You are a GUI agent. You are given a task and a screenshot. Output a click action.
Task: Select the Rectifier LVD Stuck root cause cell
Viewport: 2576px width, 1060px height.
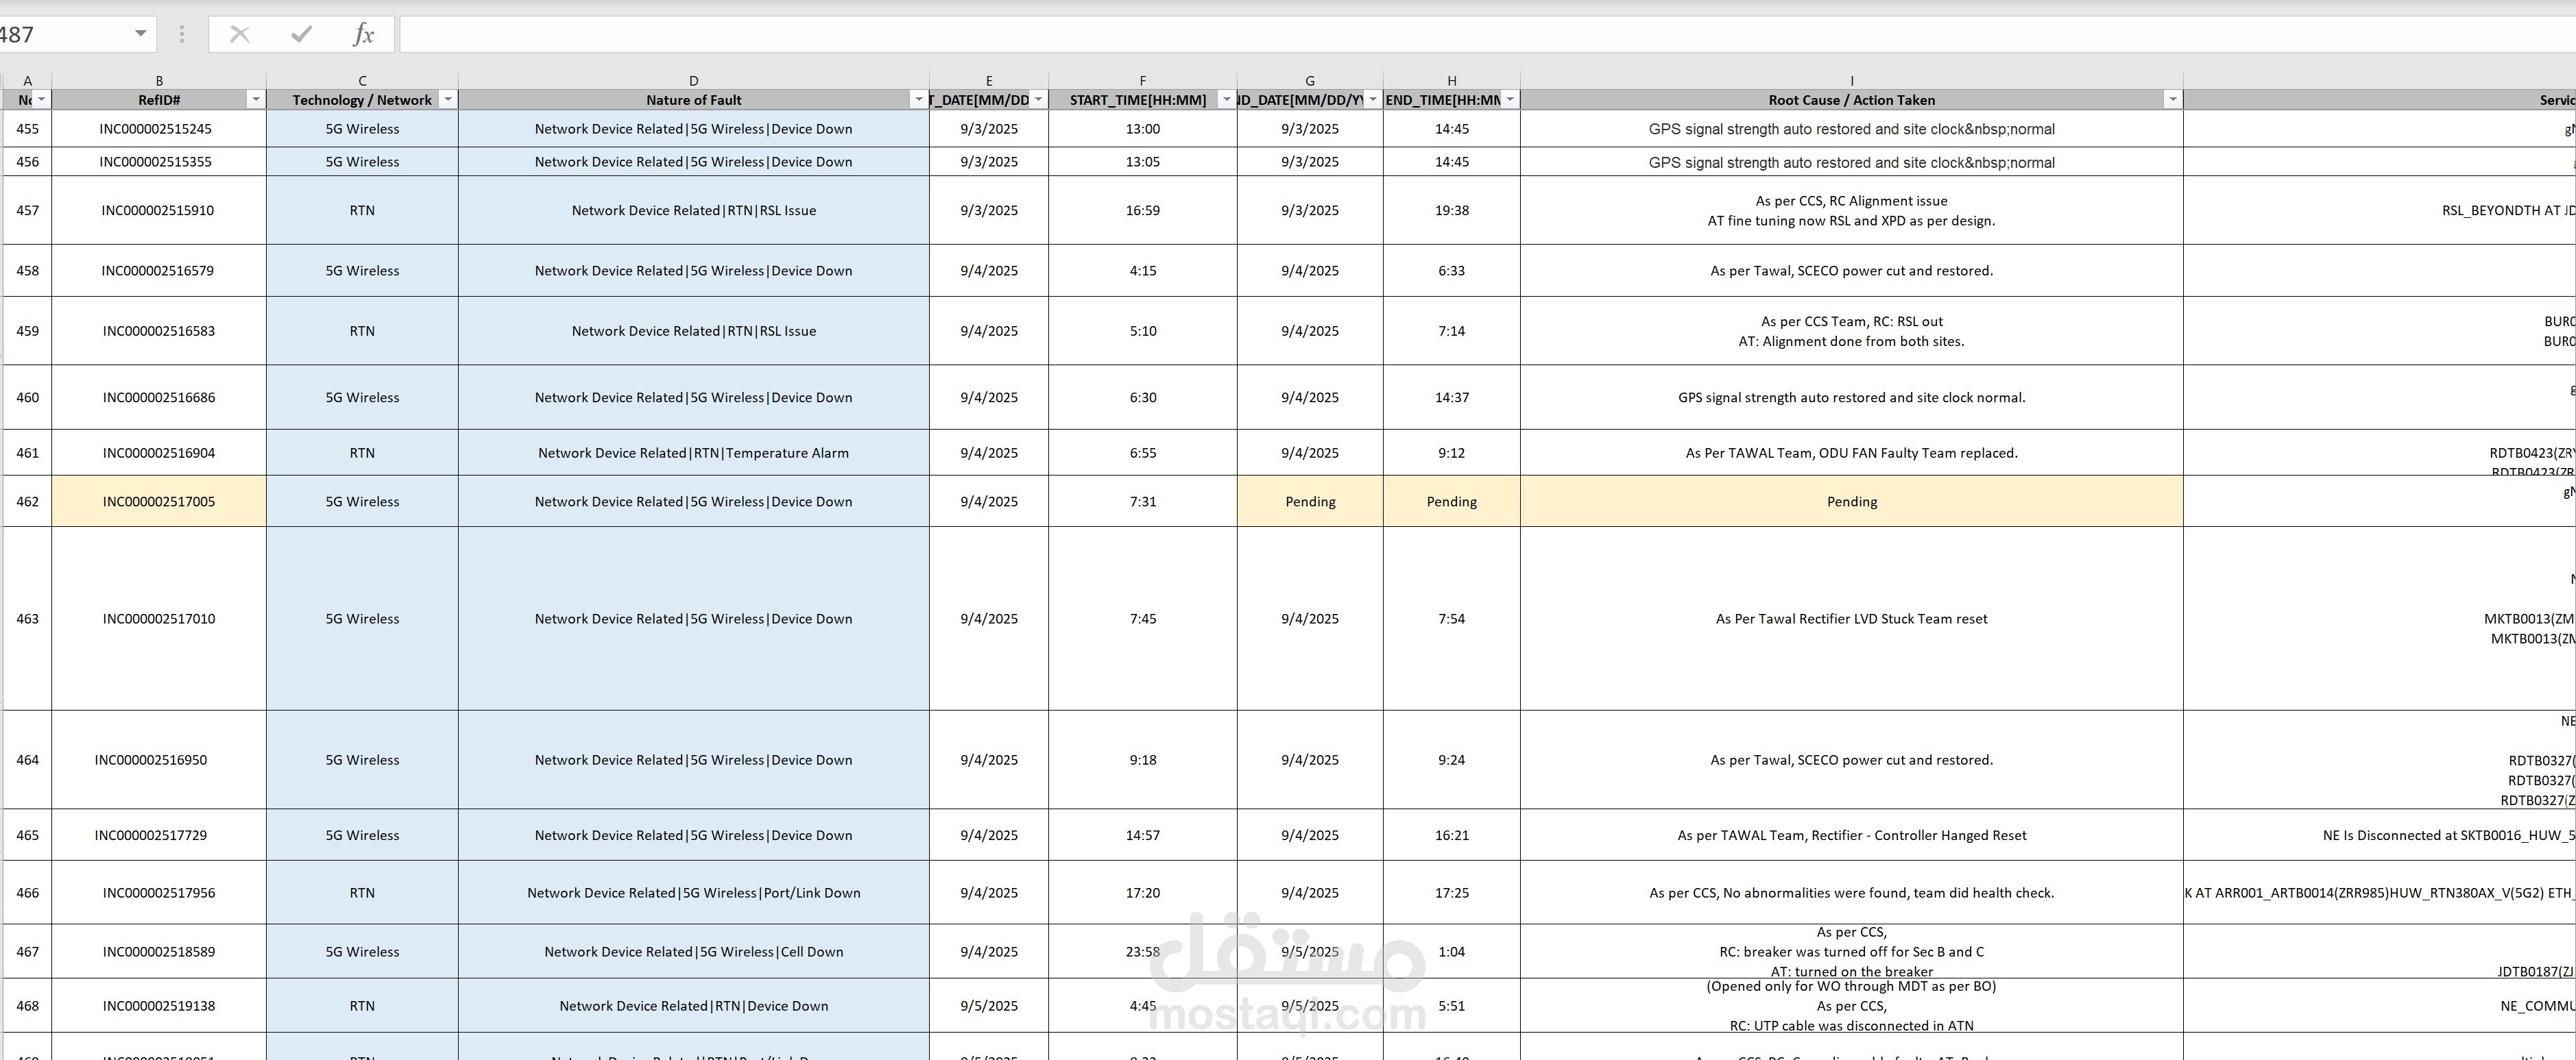coord(1851,619)
